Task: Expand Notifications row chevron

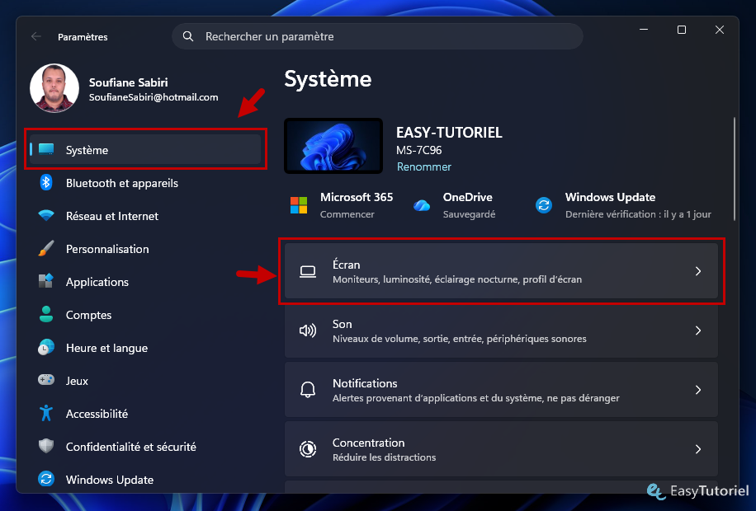Action: coord(698,390)
